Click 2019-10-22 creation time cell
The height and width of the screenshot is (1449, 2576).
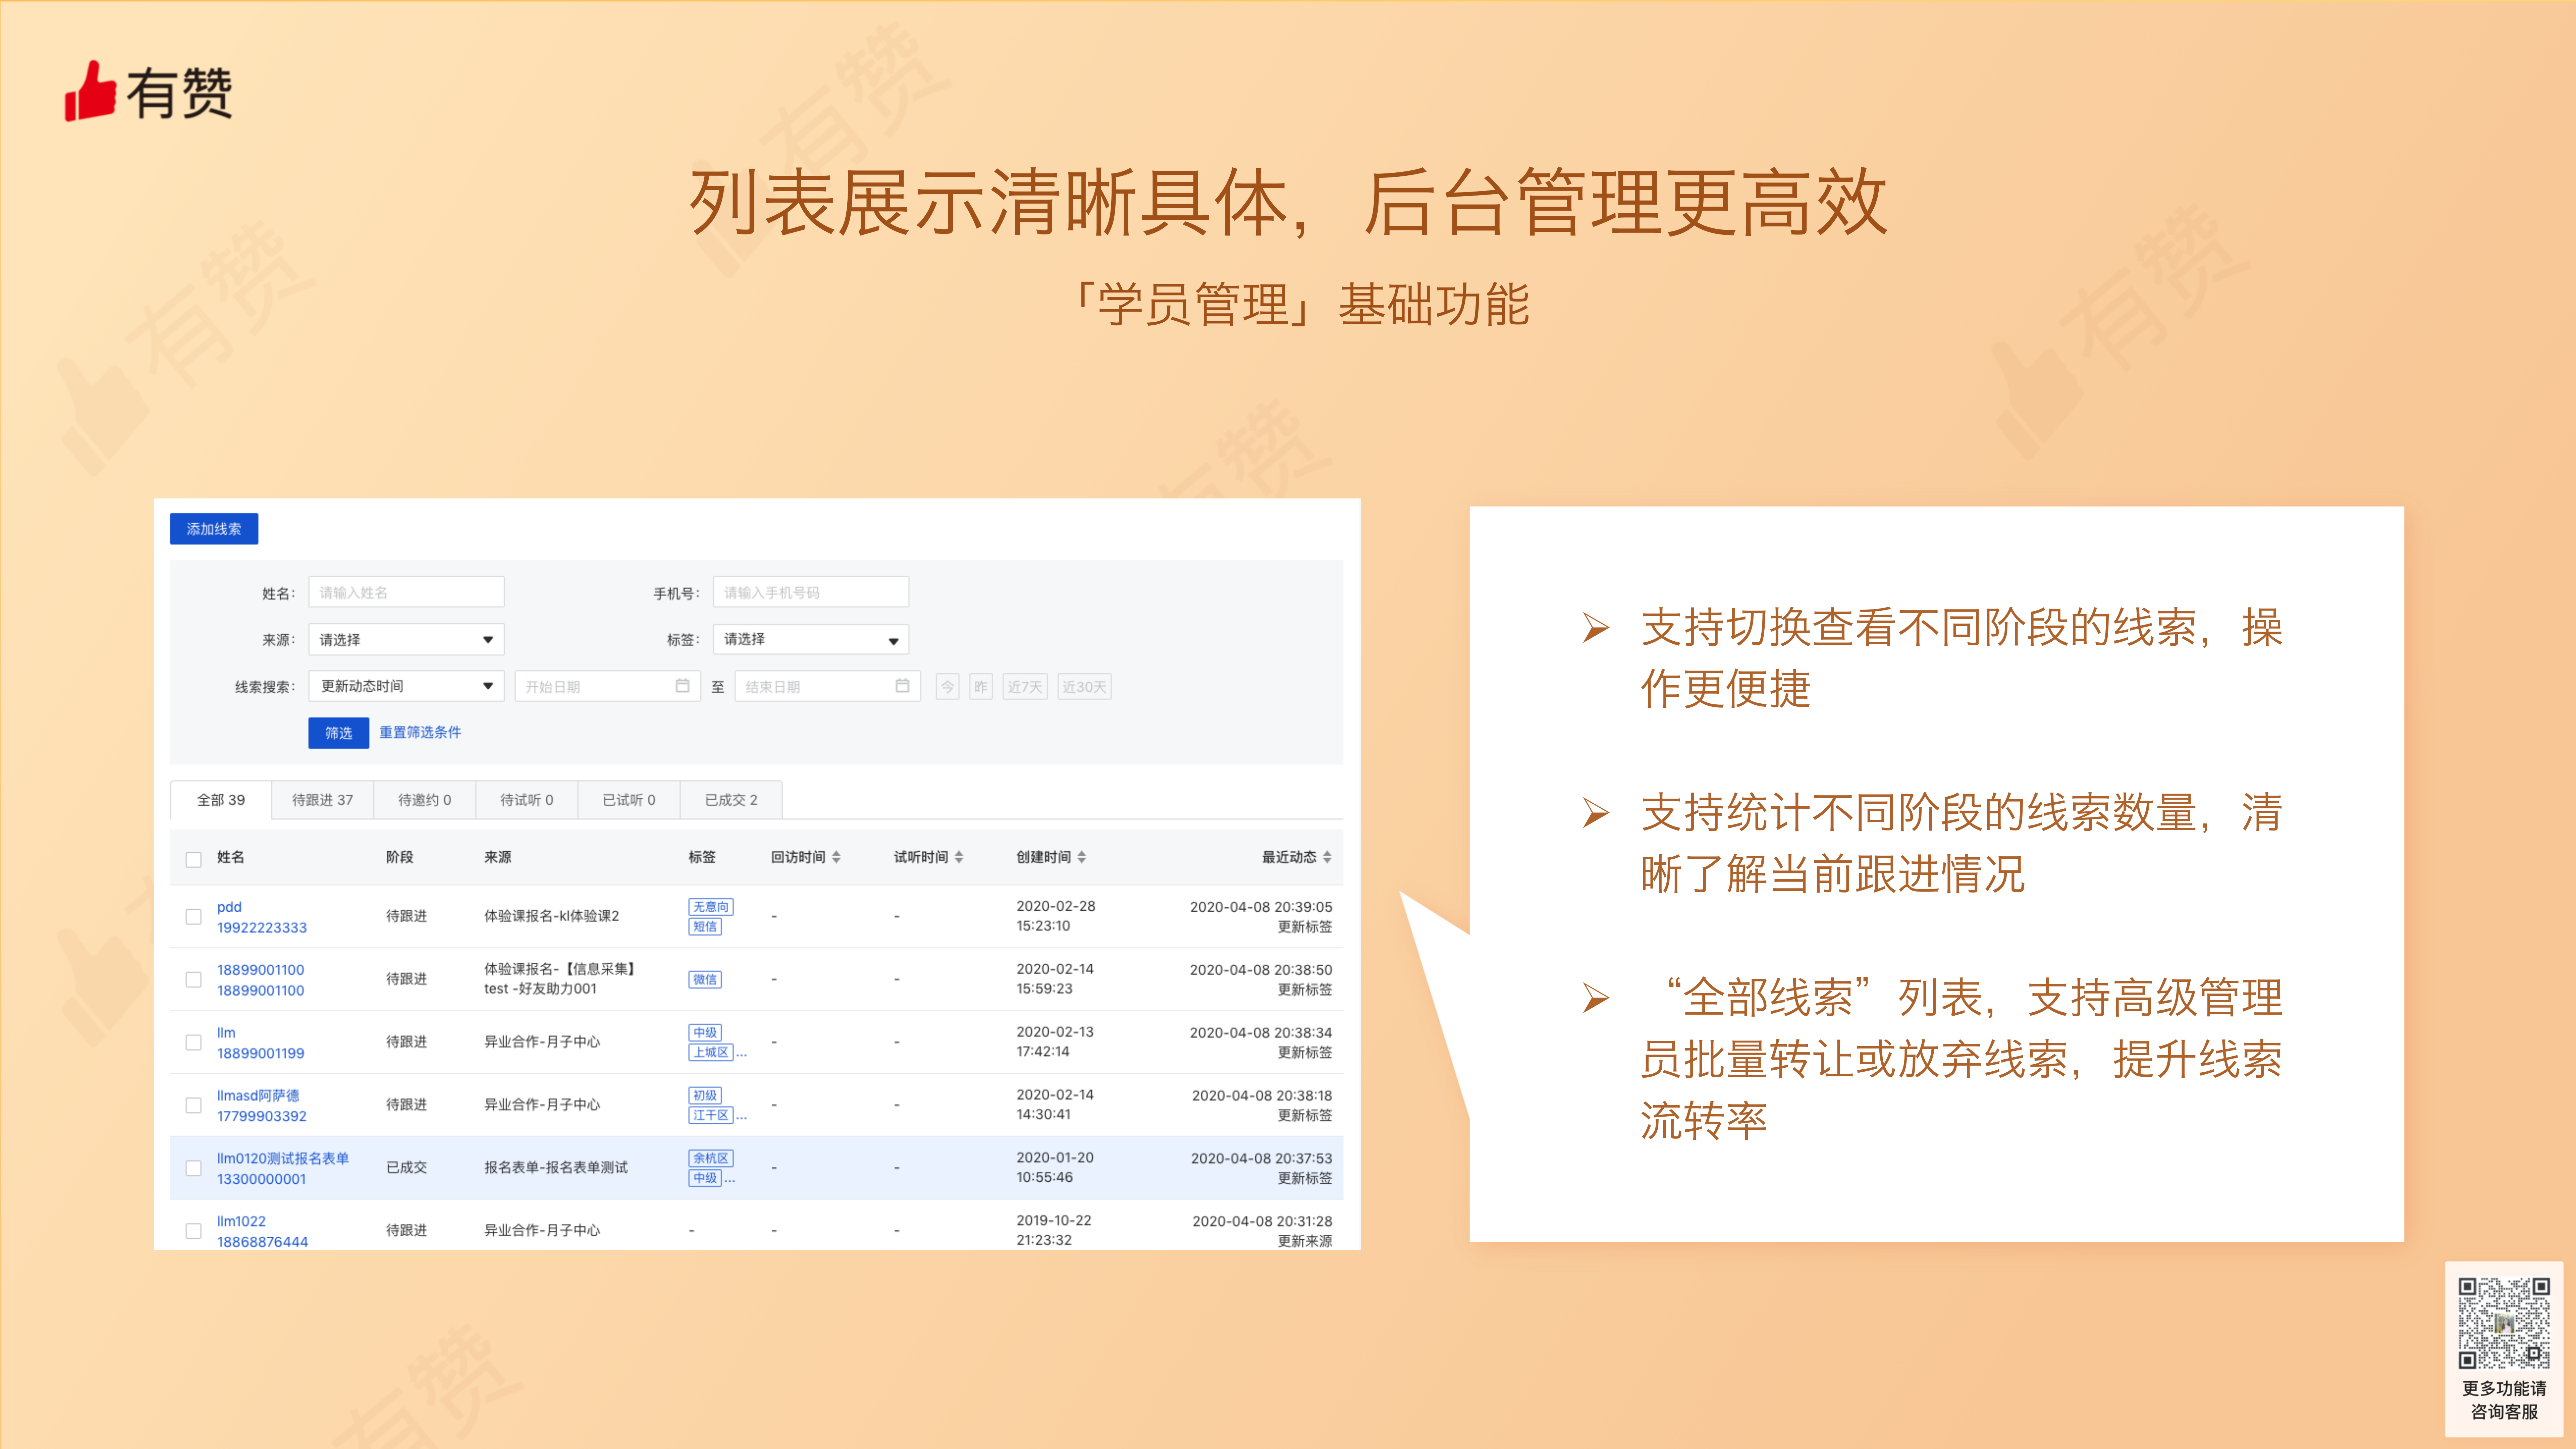(1054, 1230)
